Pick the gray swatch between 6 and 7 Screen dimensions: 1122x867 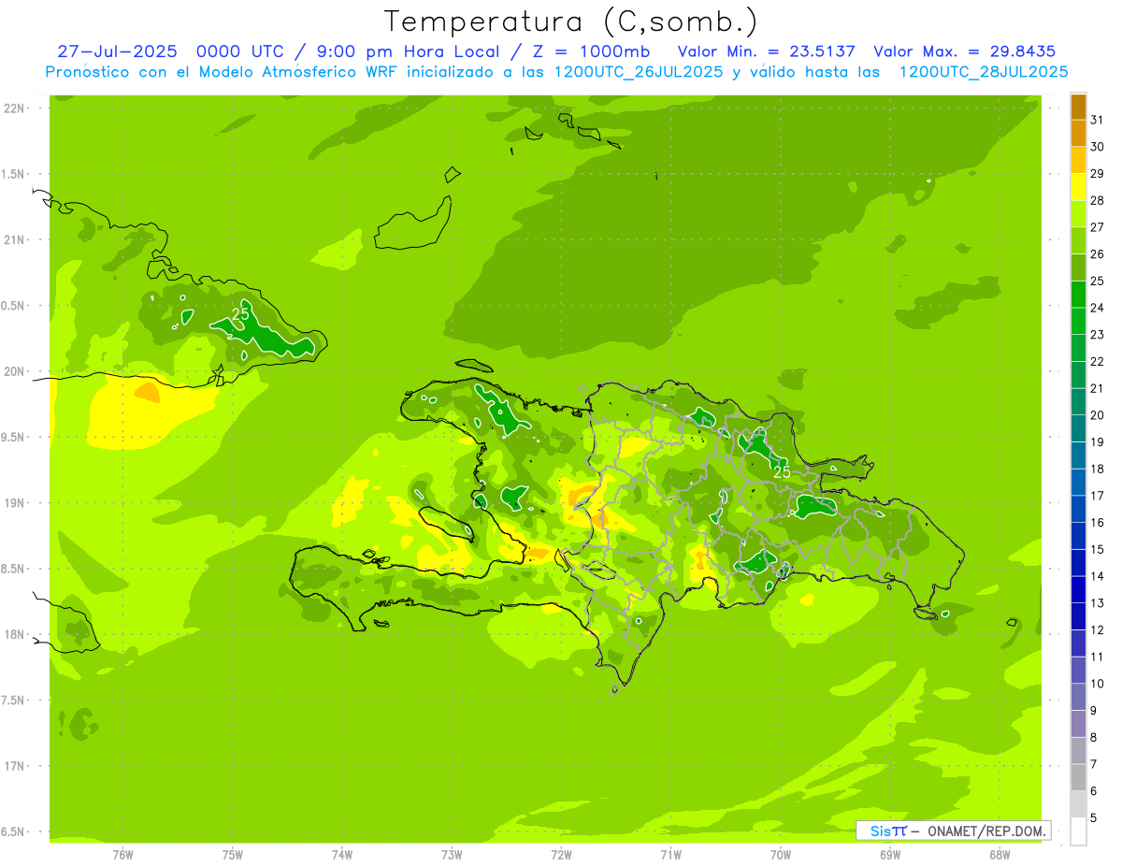[1078, 778]
